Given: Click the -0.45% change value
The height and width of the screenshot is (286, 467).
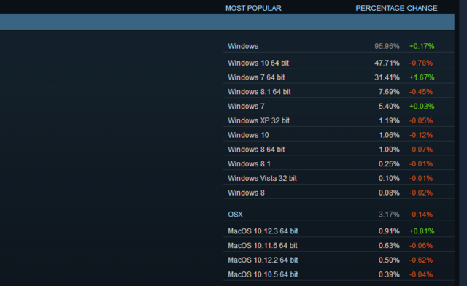Looking at the screenshot, I should (421, 92).
